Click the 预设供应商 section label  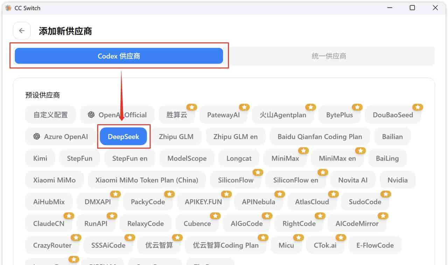pos(42,95)
